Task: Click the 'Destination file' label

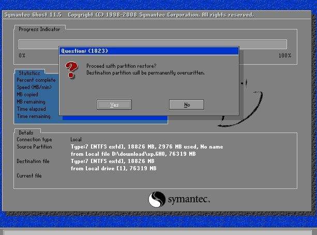Action: point(33,161)
